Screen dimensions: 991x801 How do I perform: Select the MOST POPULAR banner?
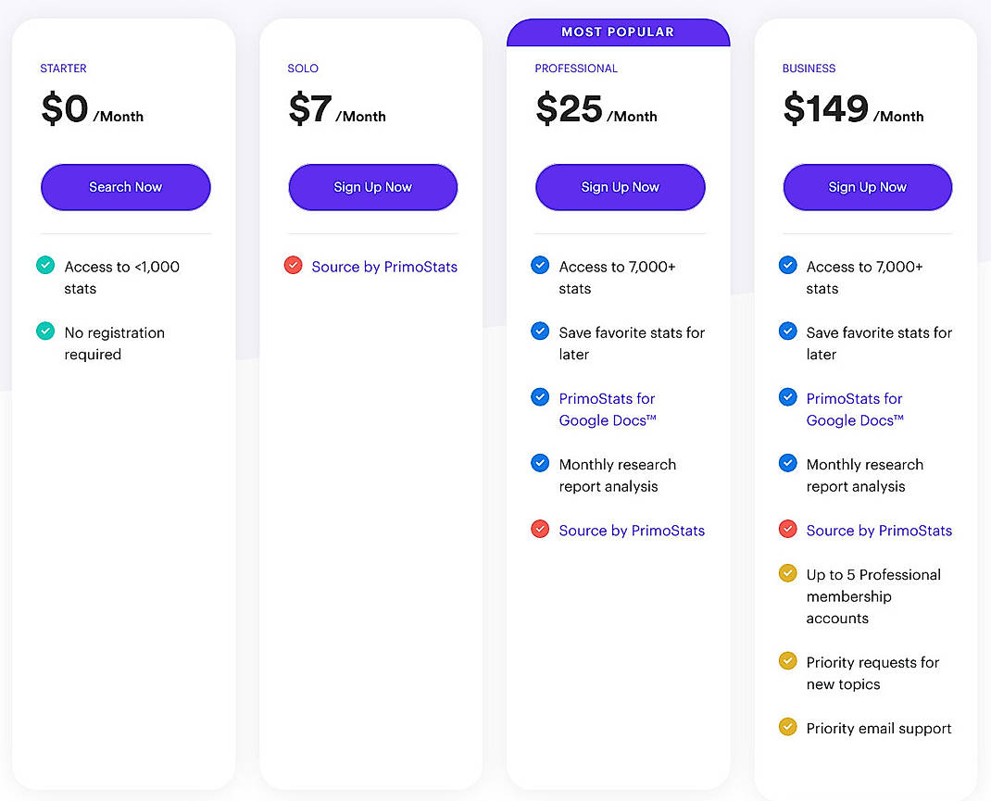point(618,31)
